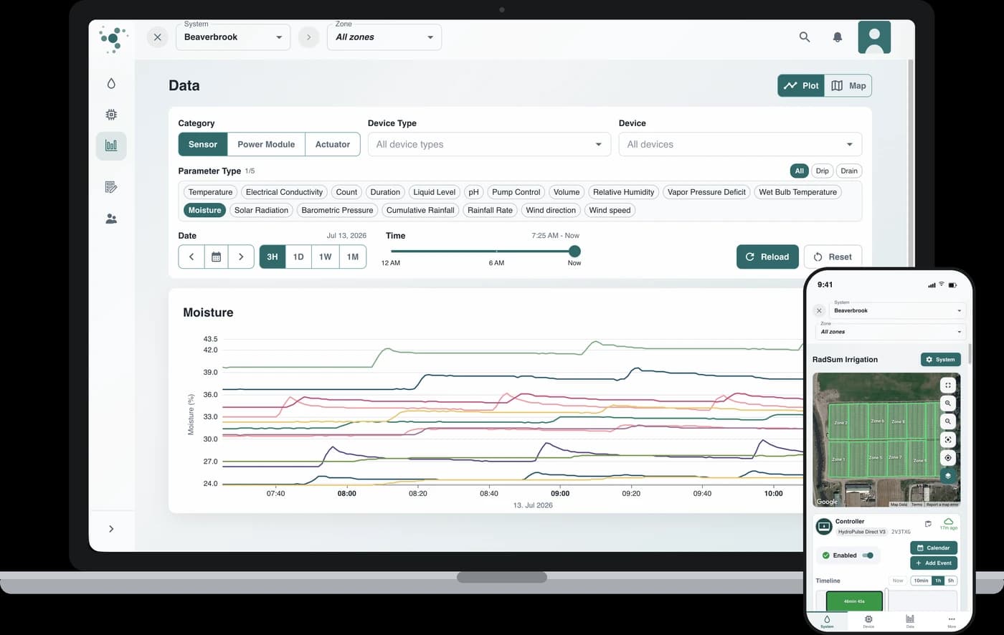Open the date calendar picker
This screenshot has height=635, width=1004.
tap(216, 257)
